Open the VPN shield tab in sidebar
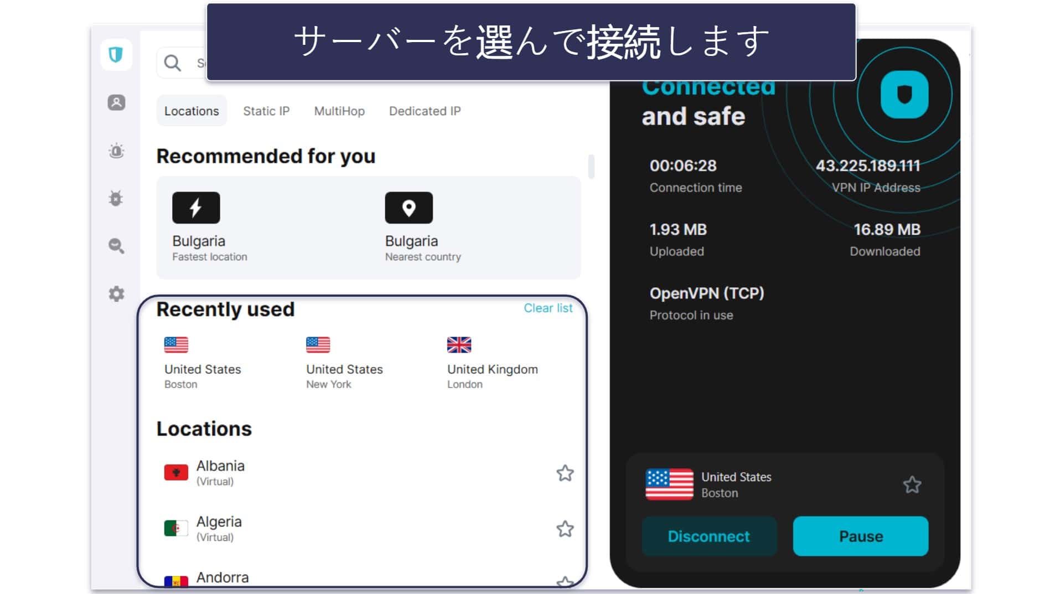This screenshot has width=1061, height=594. [116, 55]
